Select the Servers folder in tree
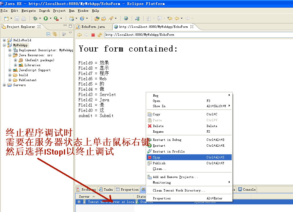 [x=19, y=85]
